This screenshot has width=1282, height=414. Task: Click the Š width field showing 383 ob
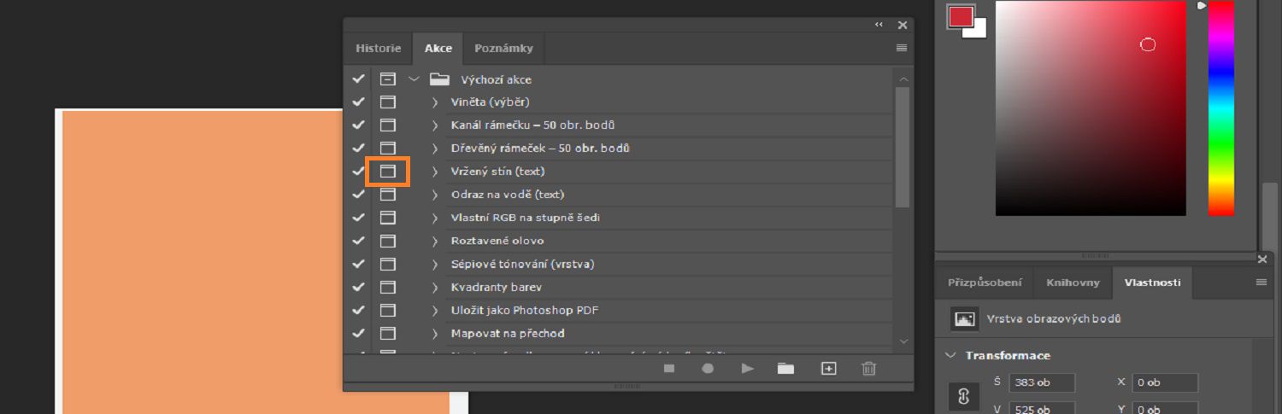point(1041,383)
